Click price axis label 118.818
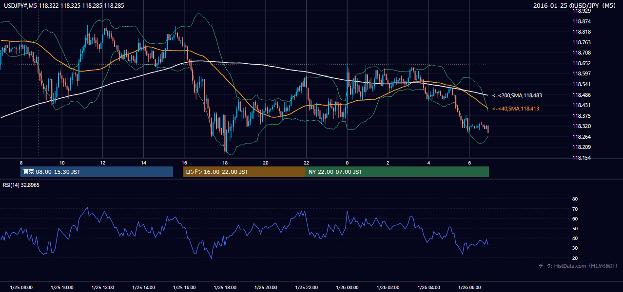Screen dimensions: 623x292 click(581, 32)
